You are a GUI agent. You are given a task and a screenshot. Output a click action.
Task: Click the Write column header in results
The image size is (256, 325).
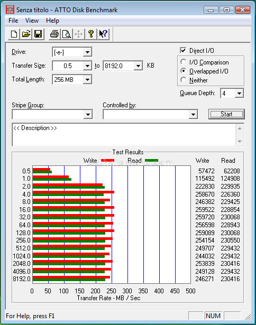click(x=202, y=161)
